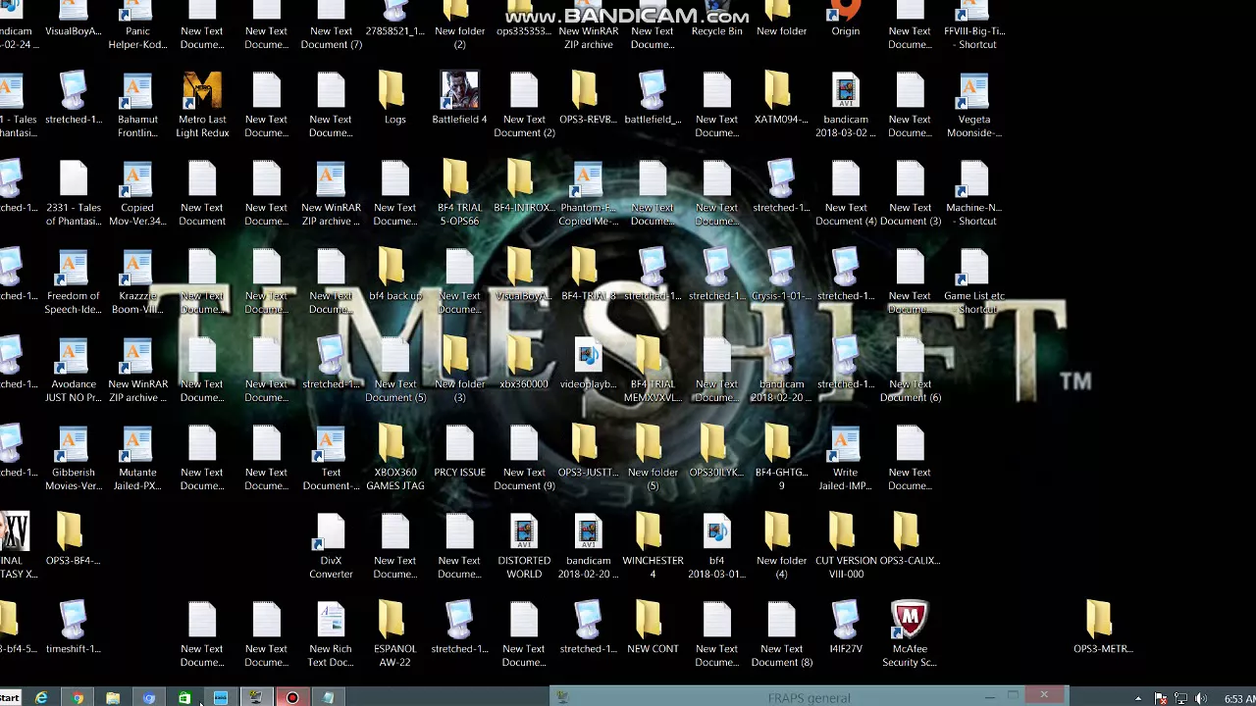Select the NEW CONT folder
The height and width of the screenshot is (706, 1256).
(653, 628)
